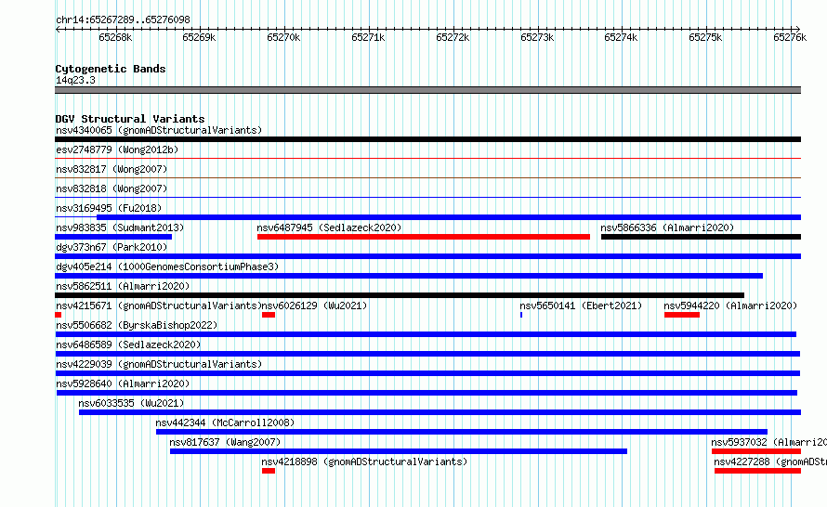Image resolution: width=827 pixels, height=507 pixels.
Task: Click the Cytogenetic Bands track title
Action: click(111, 69)
